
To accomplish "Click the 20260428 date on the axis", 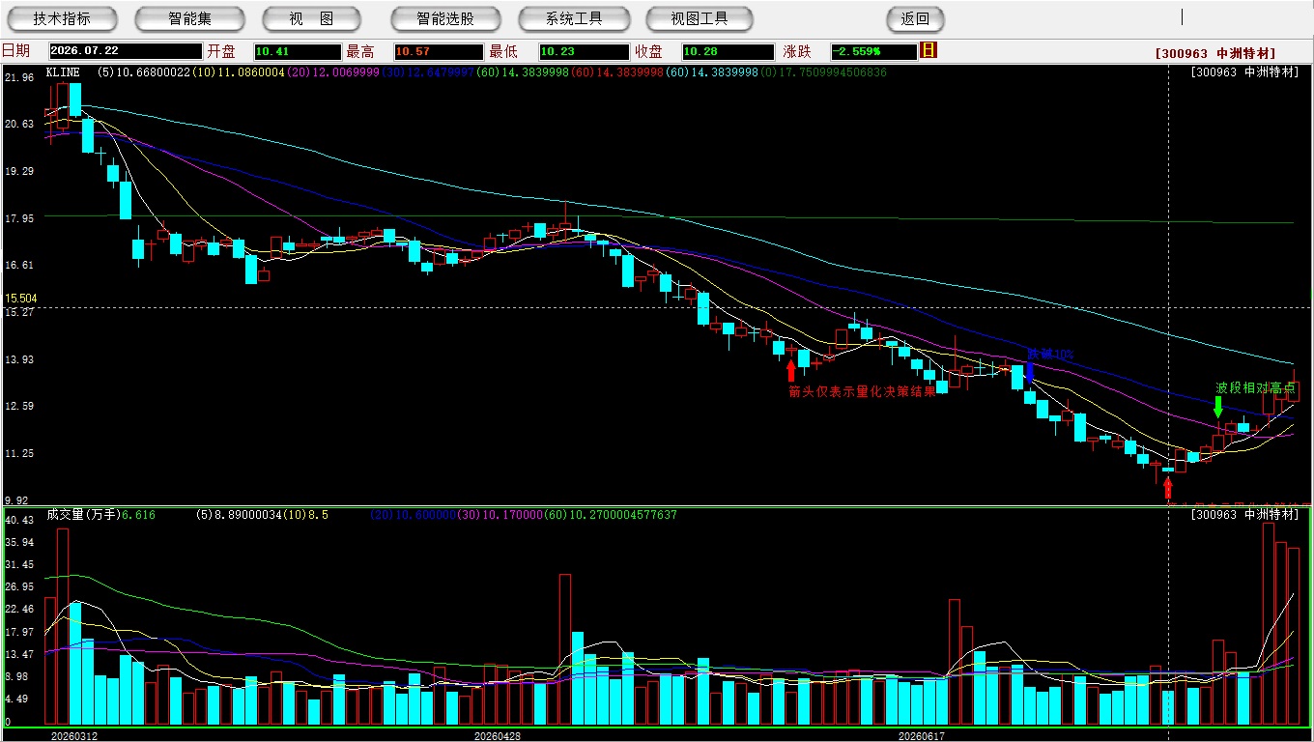I will tap(498, 736).
